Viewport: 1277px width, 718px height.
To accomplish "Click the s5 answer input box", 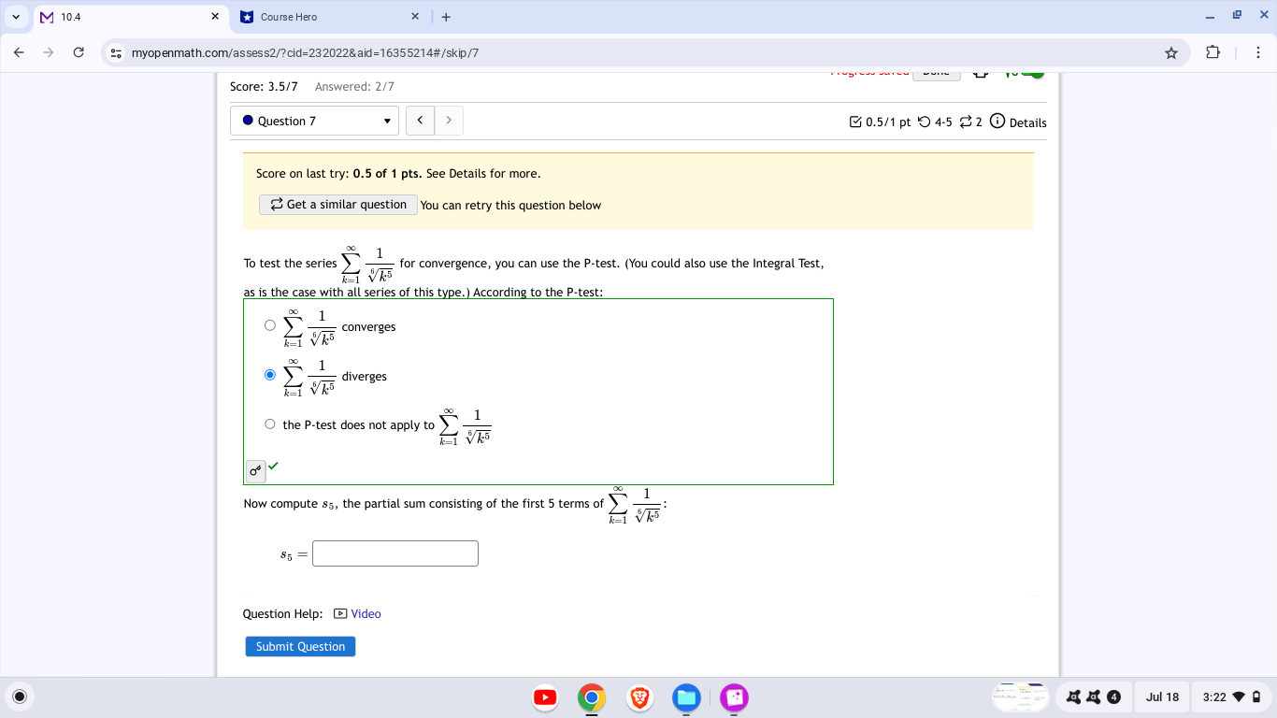I will point(395,553).
